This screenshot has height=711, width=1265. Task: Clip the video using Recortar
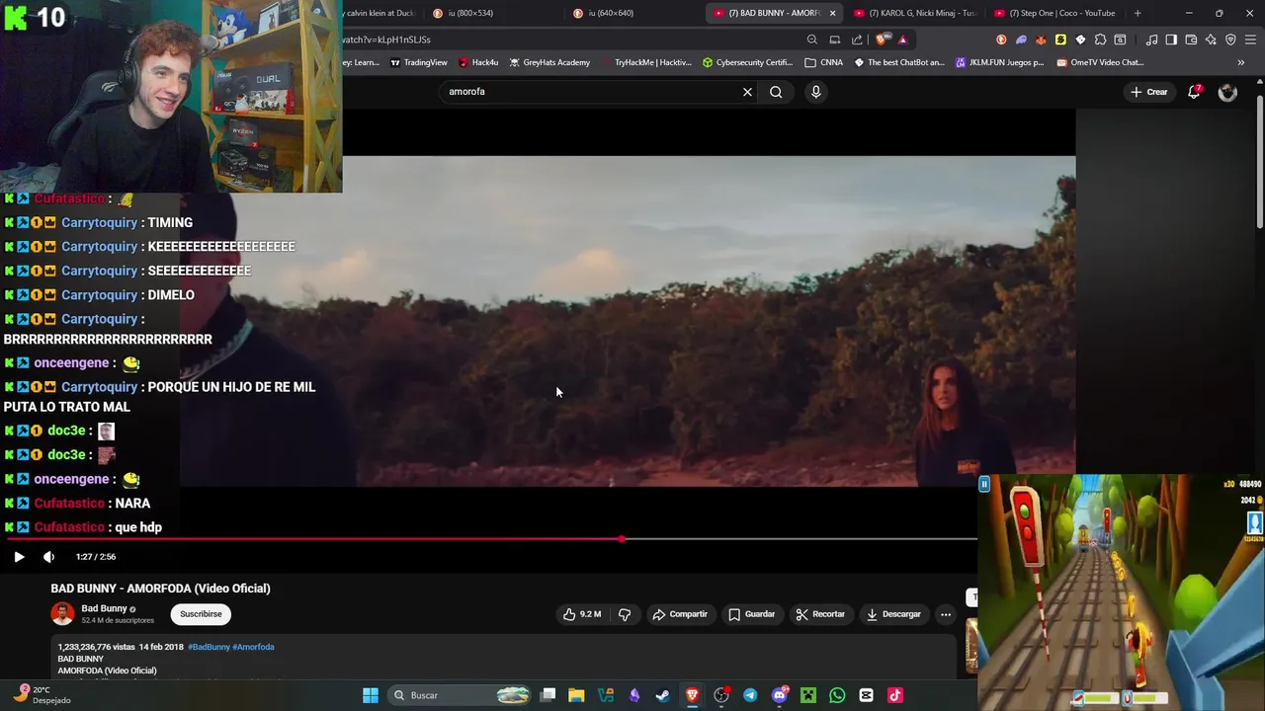(820, 614)
